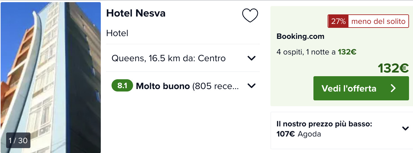Expand the reviews chevron next to Molto buono
The image size is (413, 153).
pos(251,86)
